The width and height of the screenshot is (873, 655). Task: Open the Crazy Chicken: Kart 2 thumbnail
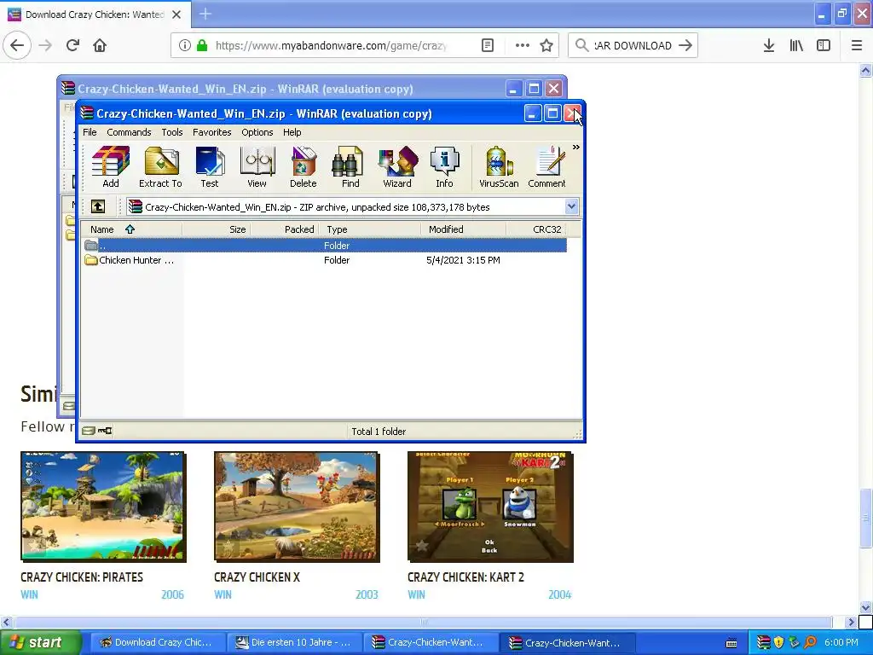coord(490,507)
